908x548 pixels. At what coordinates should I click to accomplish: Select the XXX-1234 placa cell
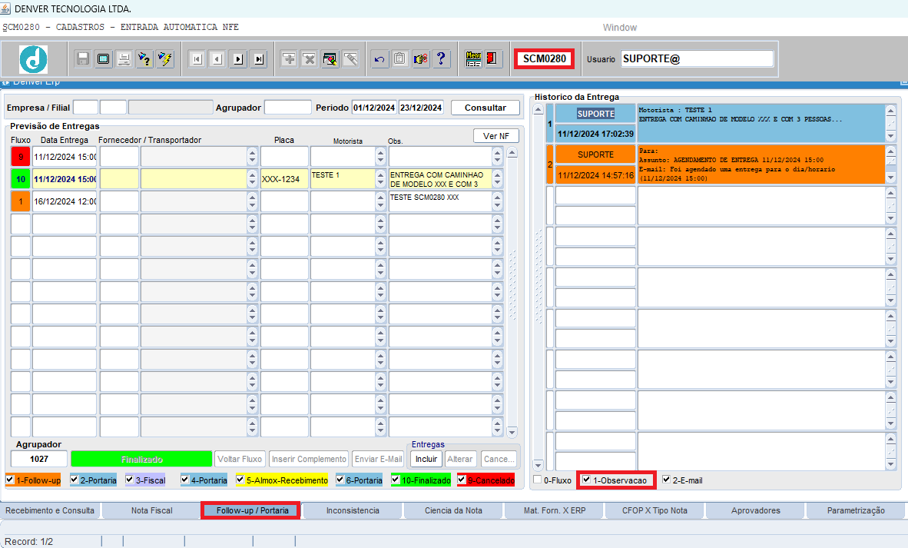coord(284,179)
